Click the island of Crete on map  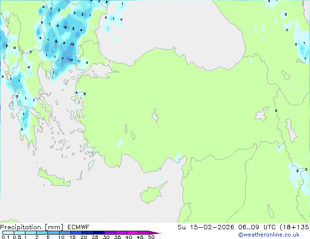coord(54,178)
